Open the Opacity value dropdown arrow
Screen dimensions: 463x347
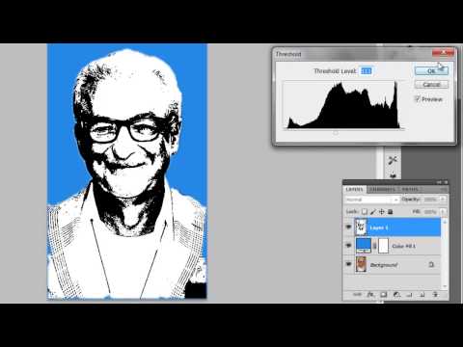pos(443,200)
